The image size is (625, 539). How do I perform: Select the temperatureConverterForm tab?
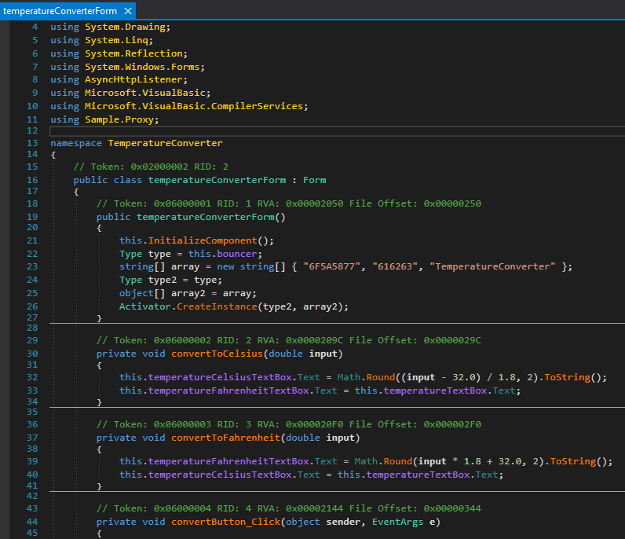tap(60, 11)
